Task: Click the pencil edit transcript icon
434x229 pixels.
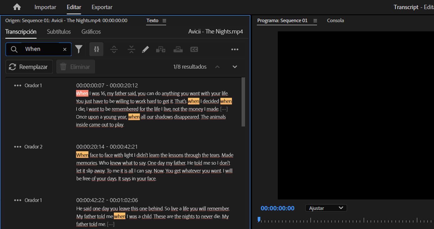Action: (x=145, y=49)
